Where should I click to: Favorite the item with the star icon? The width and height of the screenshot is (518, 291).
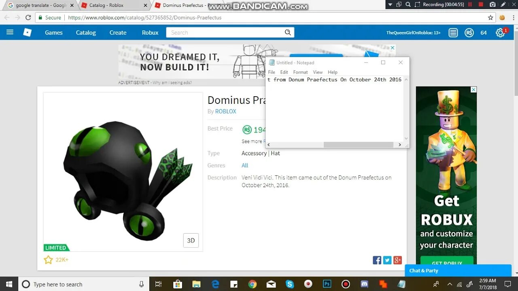click(x=48, y=260)
